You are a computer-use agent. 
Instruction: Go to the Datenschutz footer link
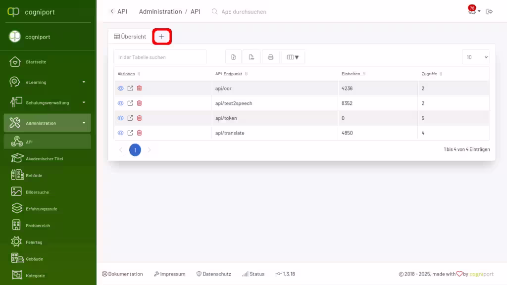[213, 274]
